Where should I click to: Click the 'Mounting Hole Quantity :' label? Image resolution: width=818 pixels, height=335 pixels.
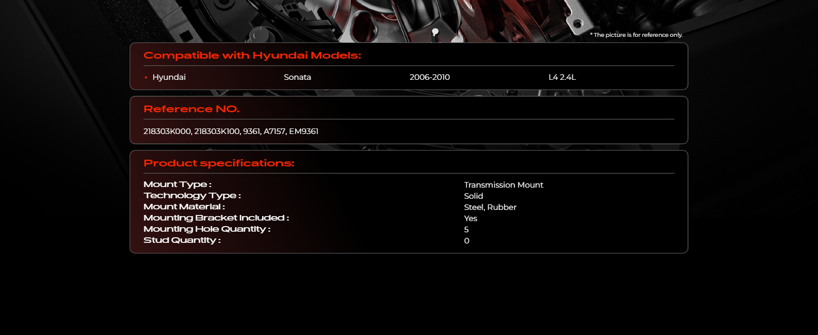tap(207, 229)
